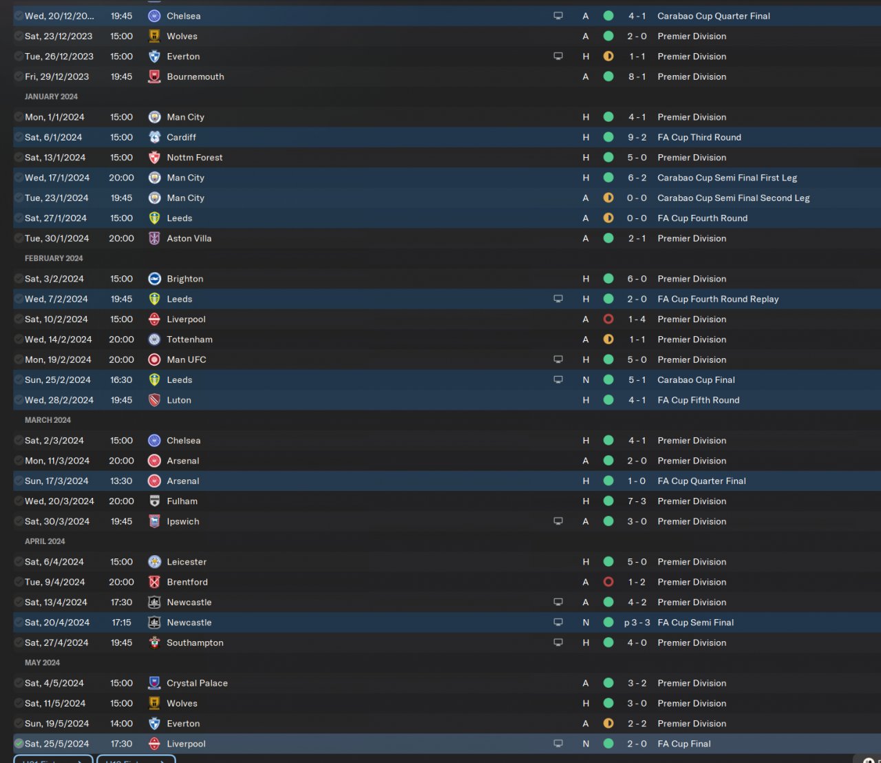Open the 8 - 1 Bournemouth result
This screenshot has height=763, width=881.
coord(637,76)
